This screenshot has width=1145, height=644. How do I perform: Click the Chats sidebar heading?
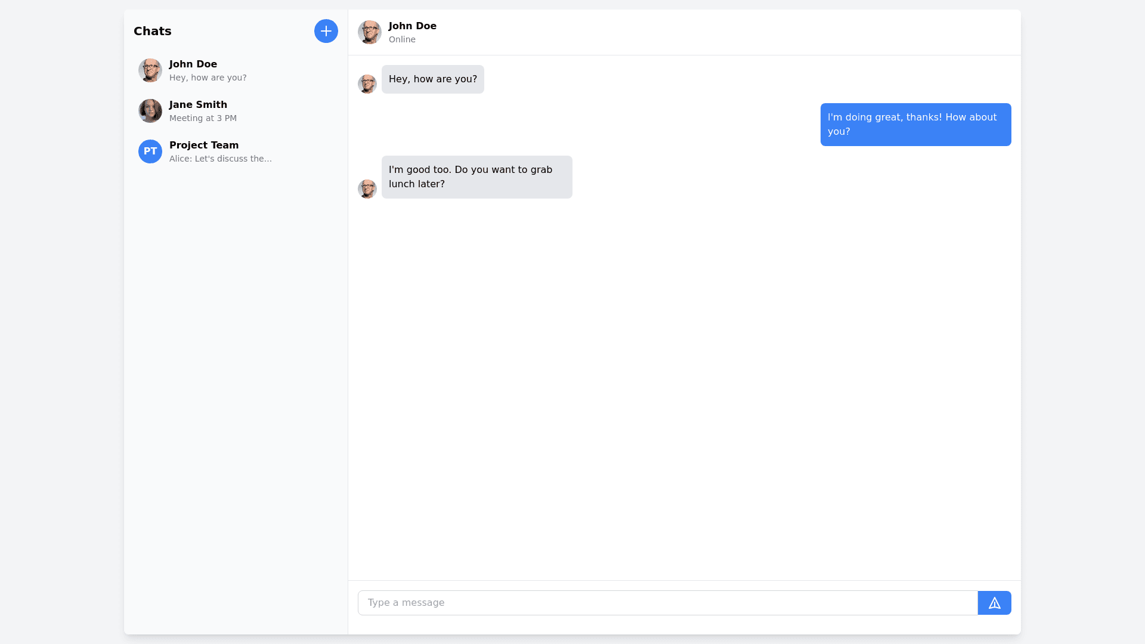click(x=153, y=31)
